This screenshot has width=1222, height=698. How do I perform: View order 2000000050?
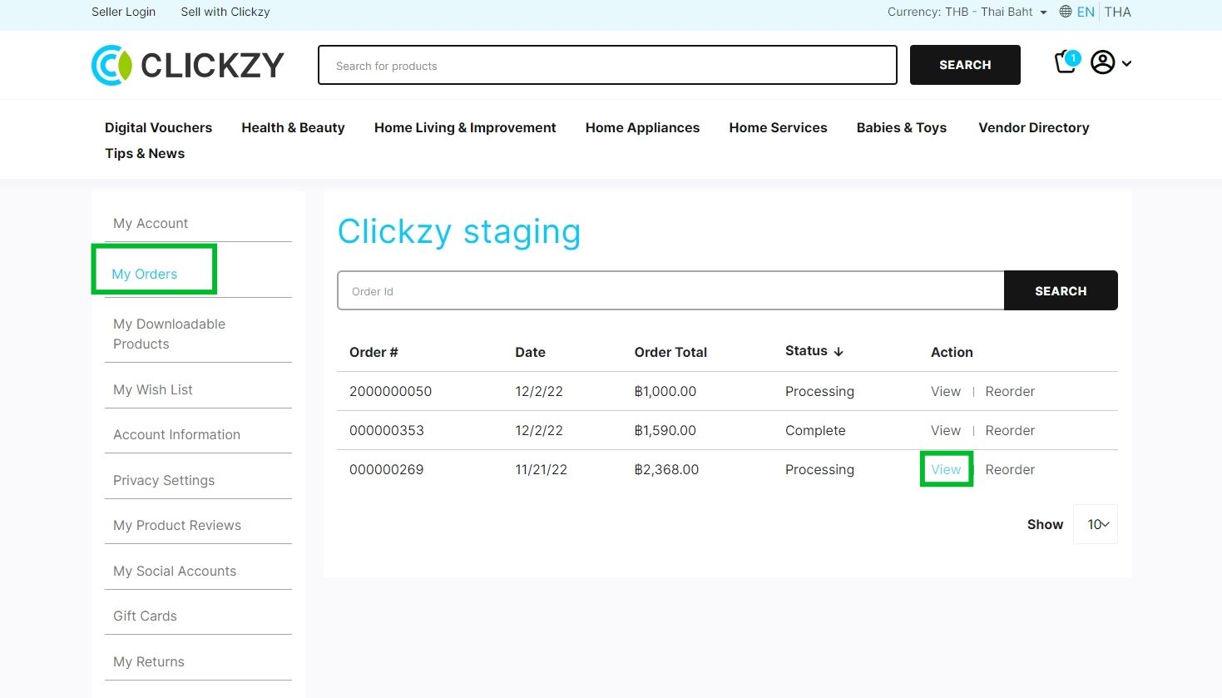pyautogui.click(x=946, y=391)
